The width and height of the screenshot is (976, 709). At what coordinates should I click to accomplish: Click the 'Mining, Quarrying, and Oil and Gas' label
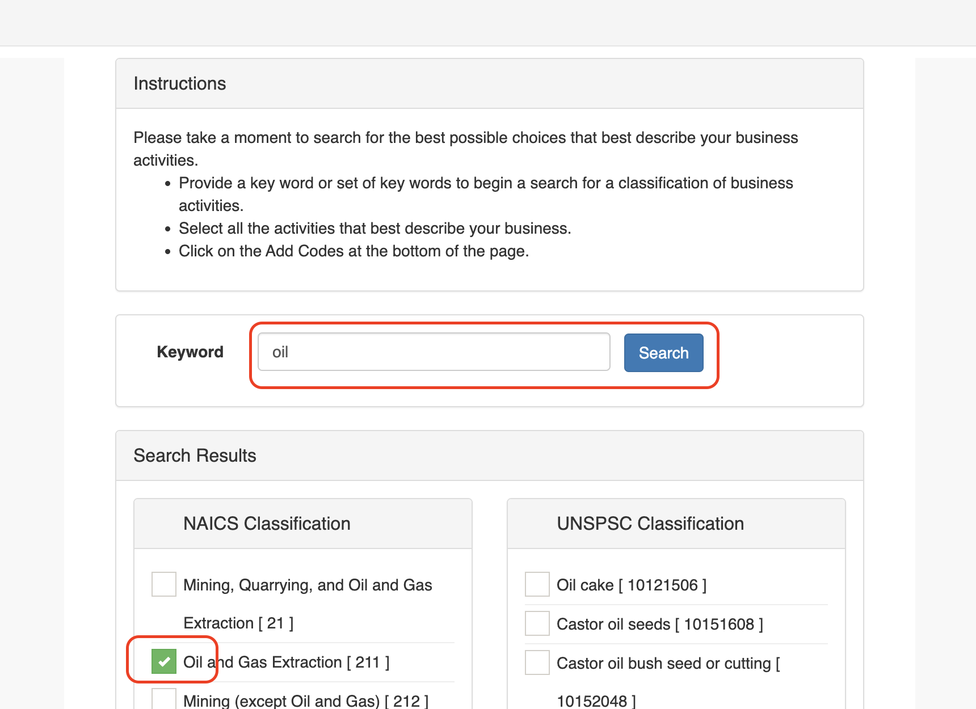click(x=308, y=585)
